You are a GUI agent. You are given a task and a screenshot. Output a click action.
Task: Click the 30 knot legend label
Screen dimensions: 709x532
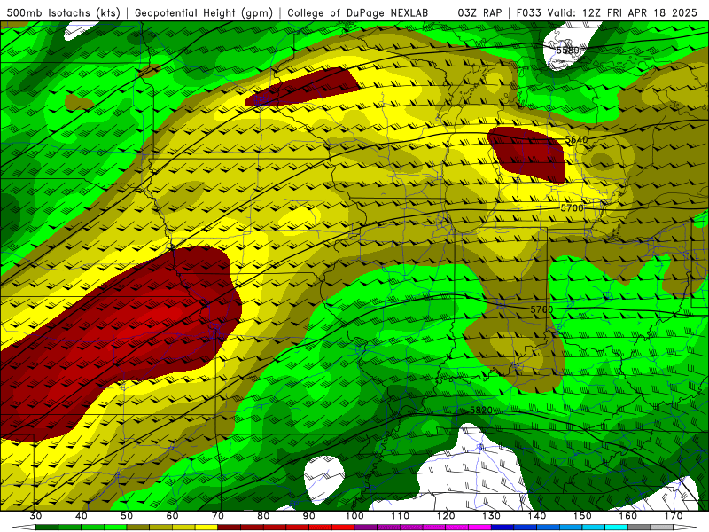35,516
